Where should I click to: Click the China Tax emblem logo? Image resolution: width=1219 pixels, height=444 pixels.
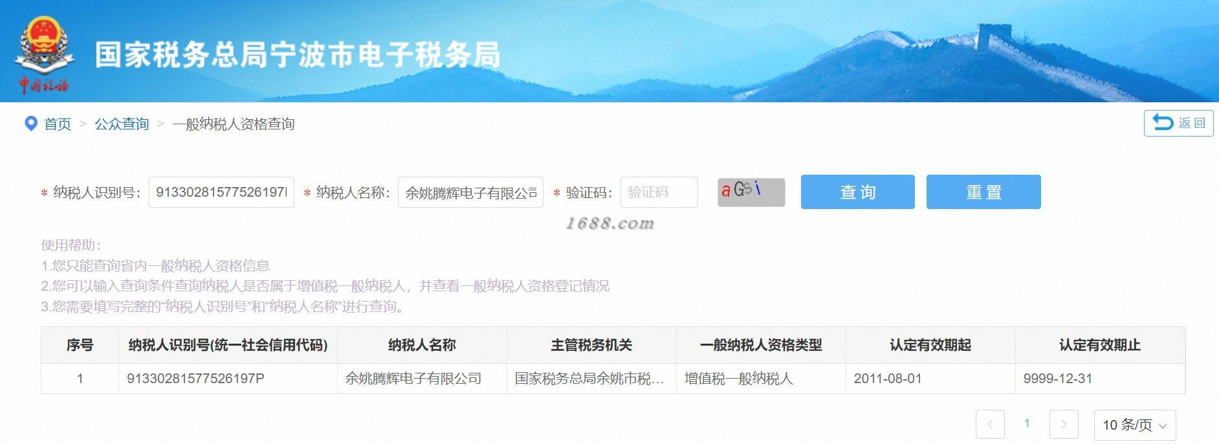(44, 54)
